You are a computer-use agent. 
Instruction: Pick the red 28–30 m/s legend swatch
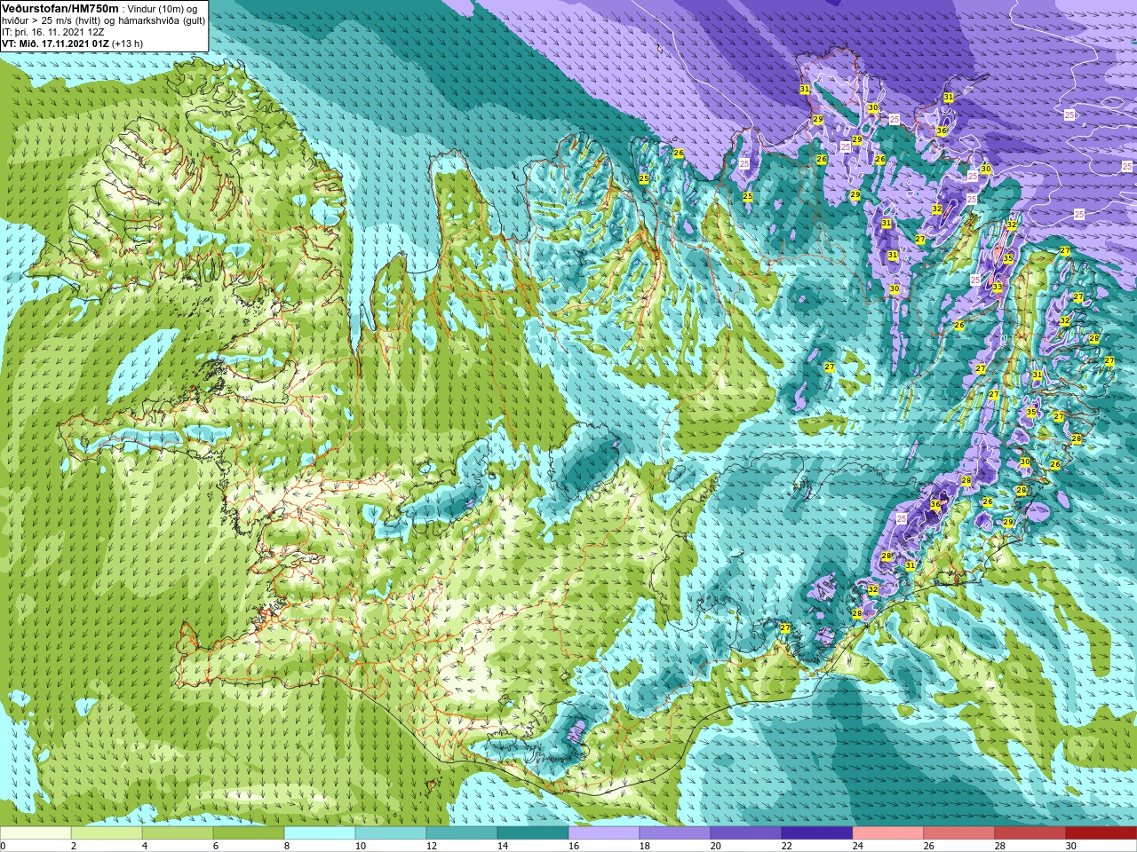[1030, 833]
